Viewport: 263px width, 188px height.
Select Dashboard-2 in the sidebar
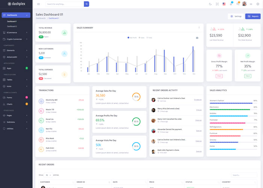(x=12, y=26)
